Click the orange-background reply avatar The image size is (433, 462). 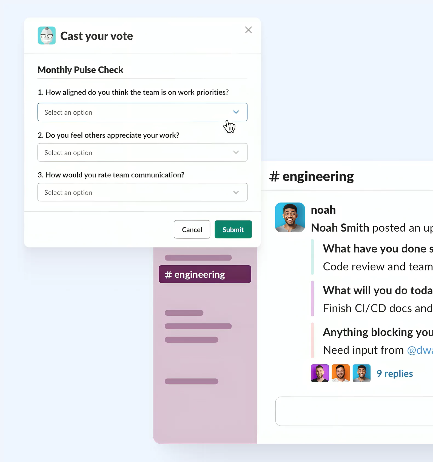click(x=341, y=373)
